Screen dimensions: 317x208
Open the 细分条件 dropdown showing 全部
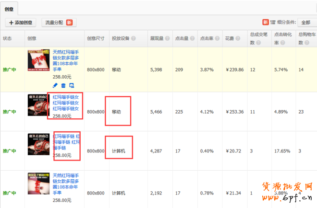[x=307, y=22]
